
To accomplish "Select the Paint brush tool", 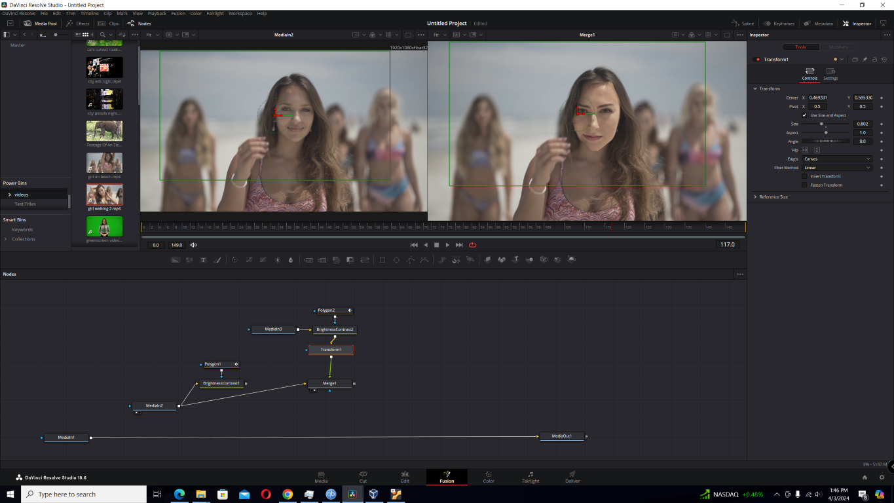I will pyautogui.click(x=217, y=260).
